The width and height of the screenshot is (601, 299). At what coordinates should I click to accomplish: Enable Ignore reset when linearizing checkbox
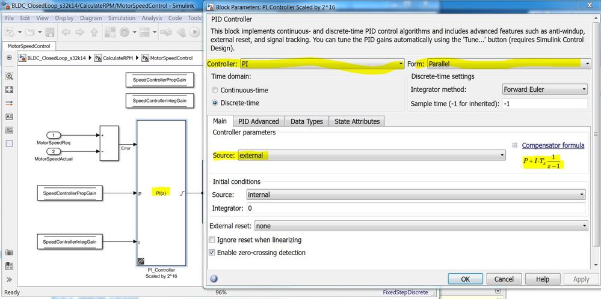click(212, 240)
